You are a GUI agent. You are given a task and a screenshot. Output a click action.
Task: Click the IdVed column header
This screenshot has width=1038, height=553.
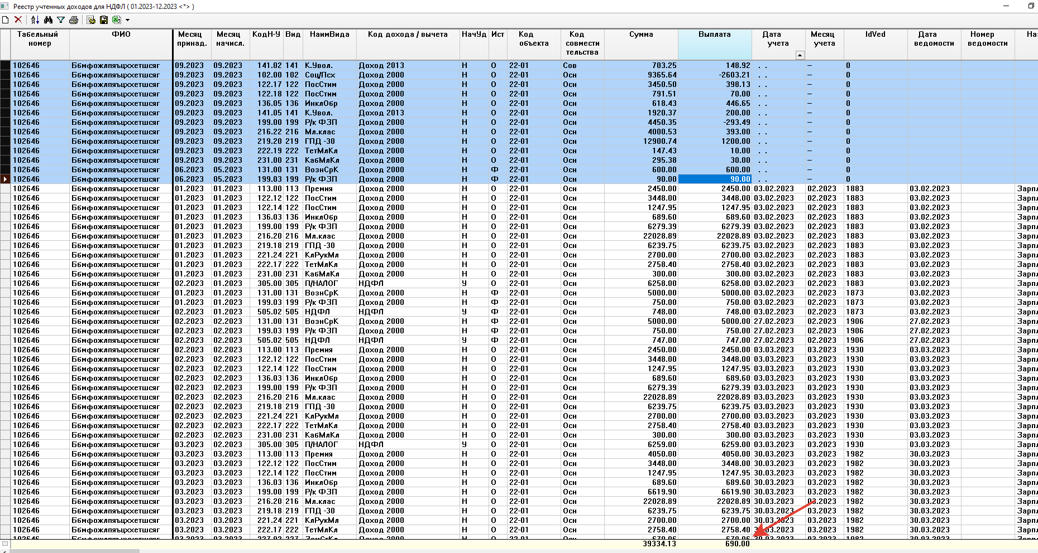coord(876,44)
